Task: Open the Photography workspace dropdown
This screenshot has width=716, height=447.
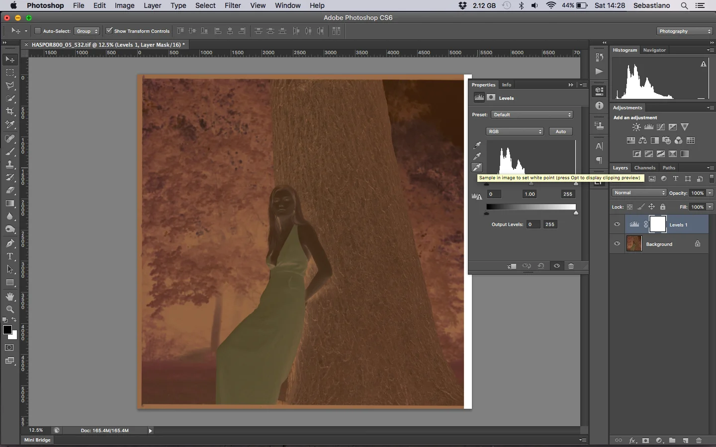Action: pos(685,31)
